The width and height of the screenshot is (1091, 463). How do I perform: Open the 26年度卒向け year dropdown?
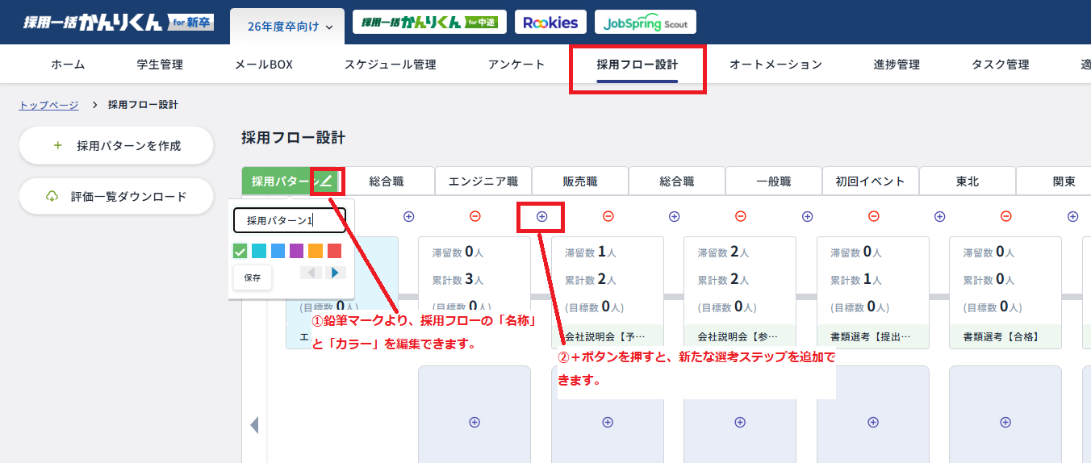(287, 27)
